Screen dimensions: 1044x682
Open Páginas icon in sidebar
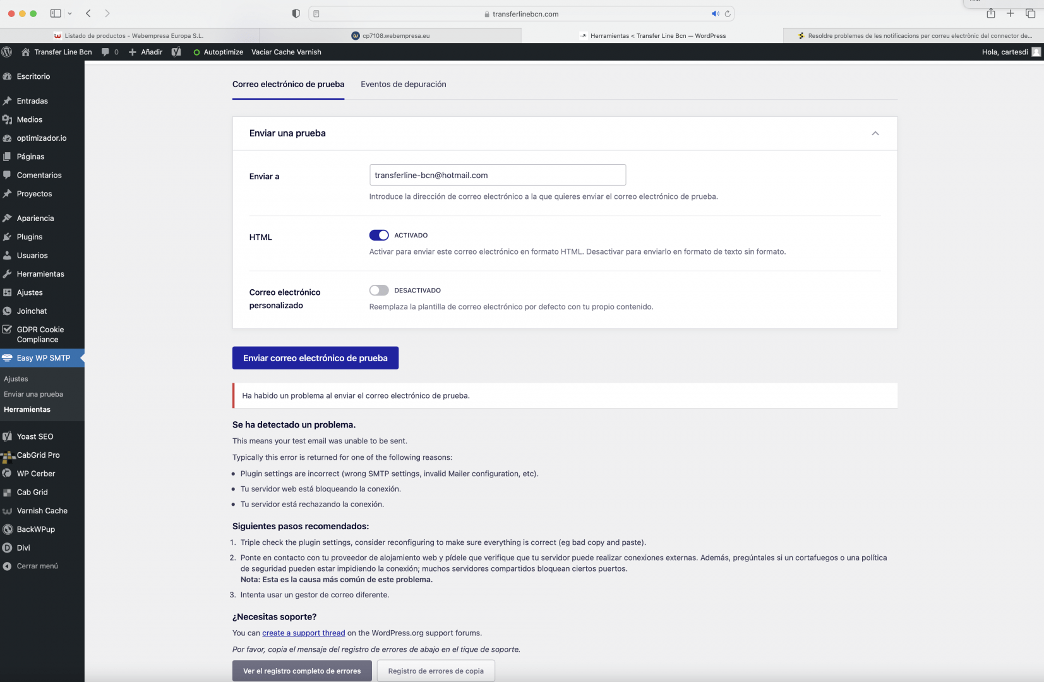(8, 157)
